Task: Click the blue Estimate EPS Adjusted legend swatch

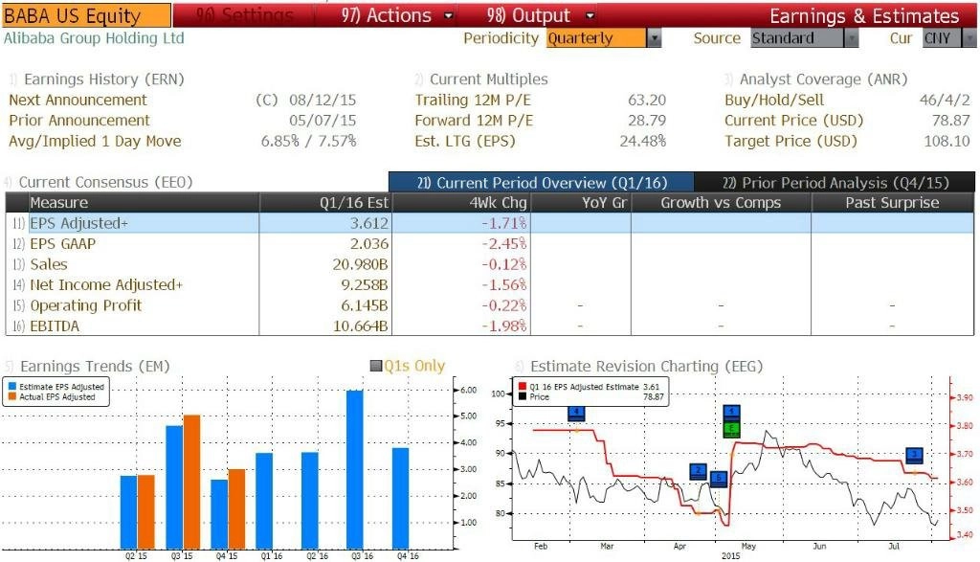Action: coord(11,387)
